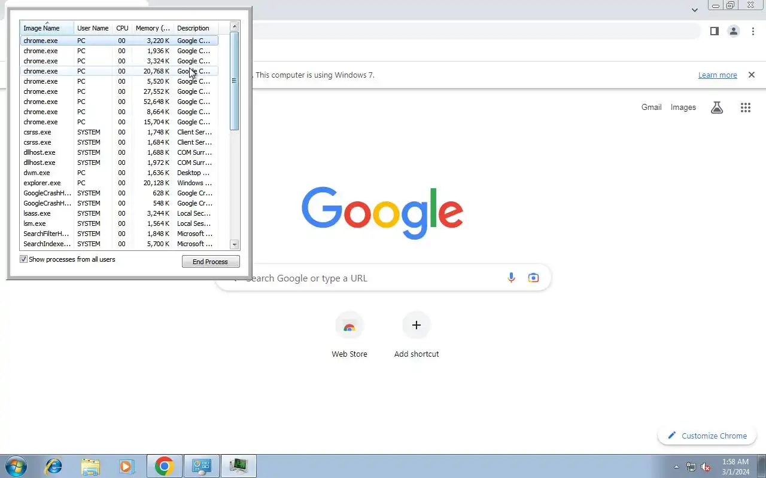Select the GoogleCrashH... row using 548 K

click(x=119, y=203)
